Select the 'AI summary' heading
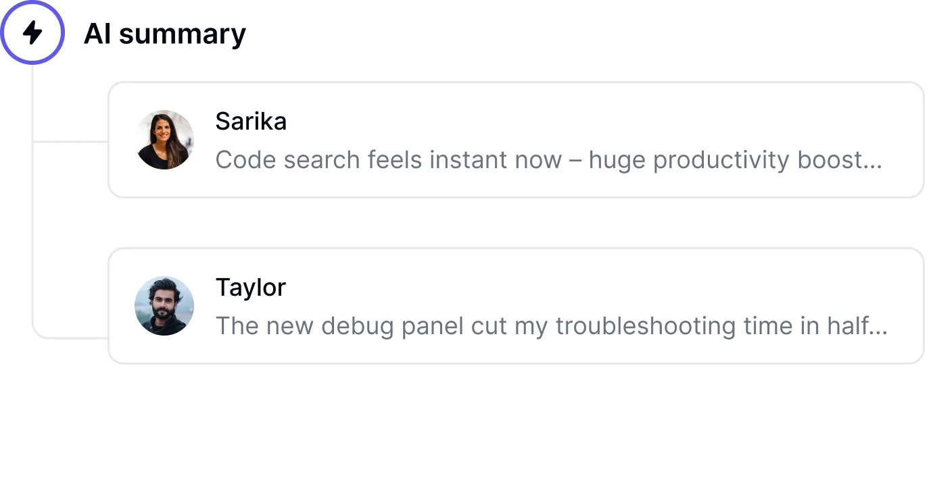This screenshot has height=478, width=933. pos(164,34)
